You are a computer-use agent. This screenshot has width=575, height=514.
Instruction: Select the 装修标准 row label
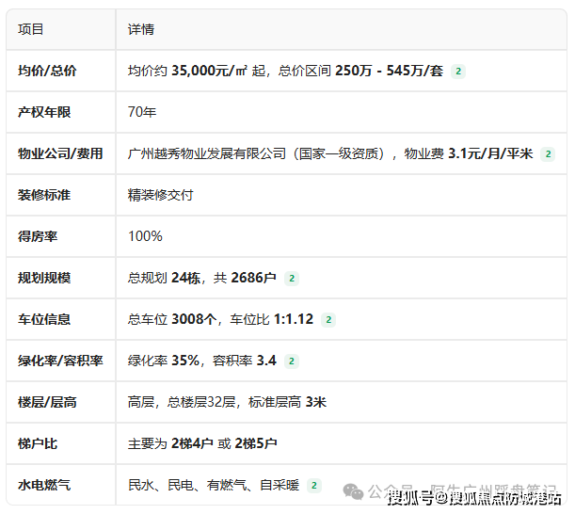coord(44,195)
